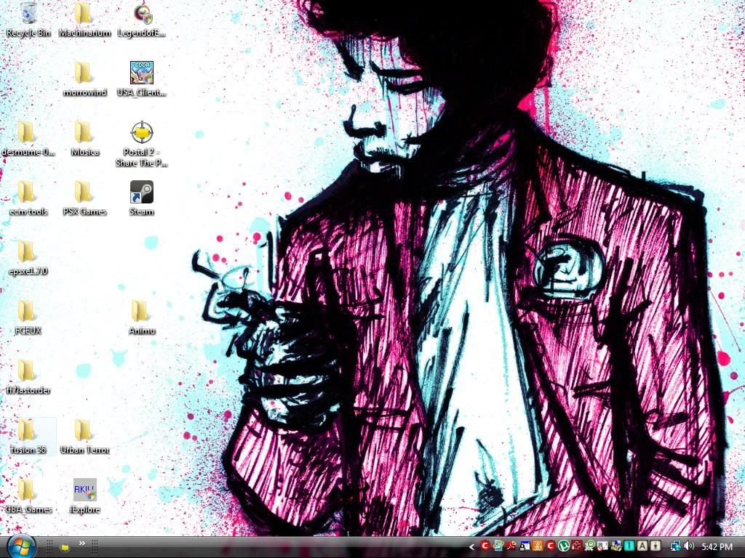Select the USA_Client... EDDA icon
The height and width of the screenshot is (558, 745).
coord(142,78)
